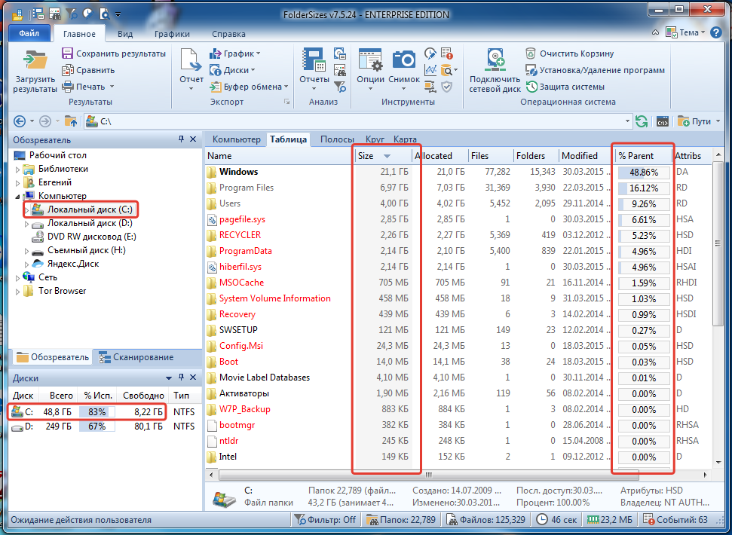Screen dimensions: 732x535
Task: Click the Сравнить compare icon
Action: 68,70
